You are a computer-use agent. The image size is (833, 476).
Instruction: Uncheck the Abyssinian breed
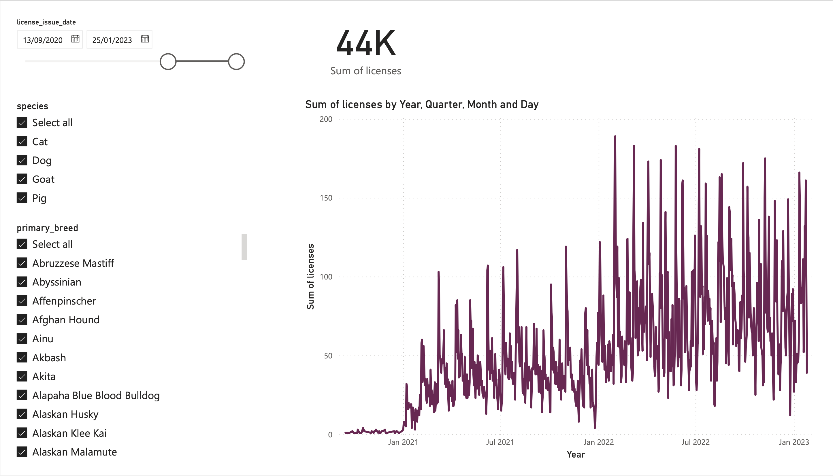(x=22, y=282)
